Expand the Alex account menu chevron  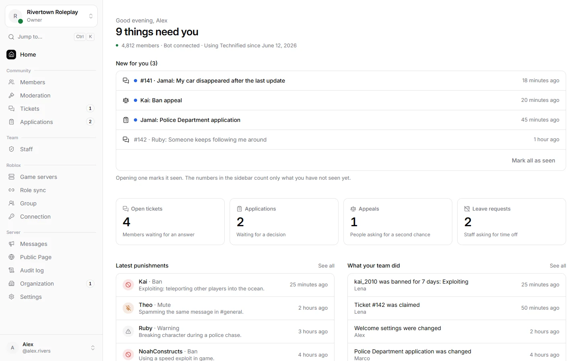point(93,348)
